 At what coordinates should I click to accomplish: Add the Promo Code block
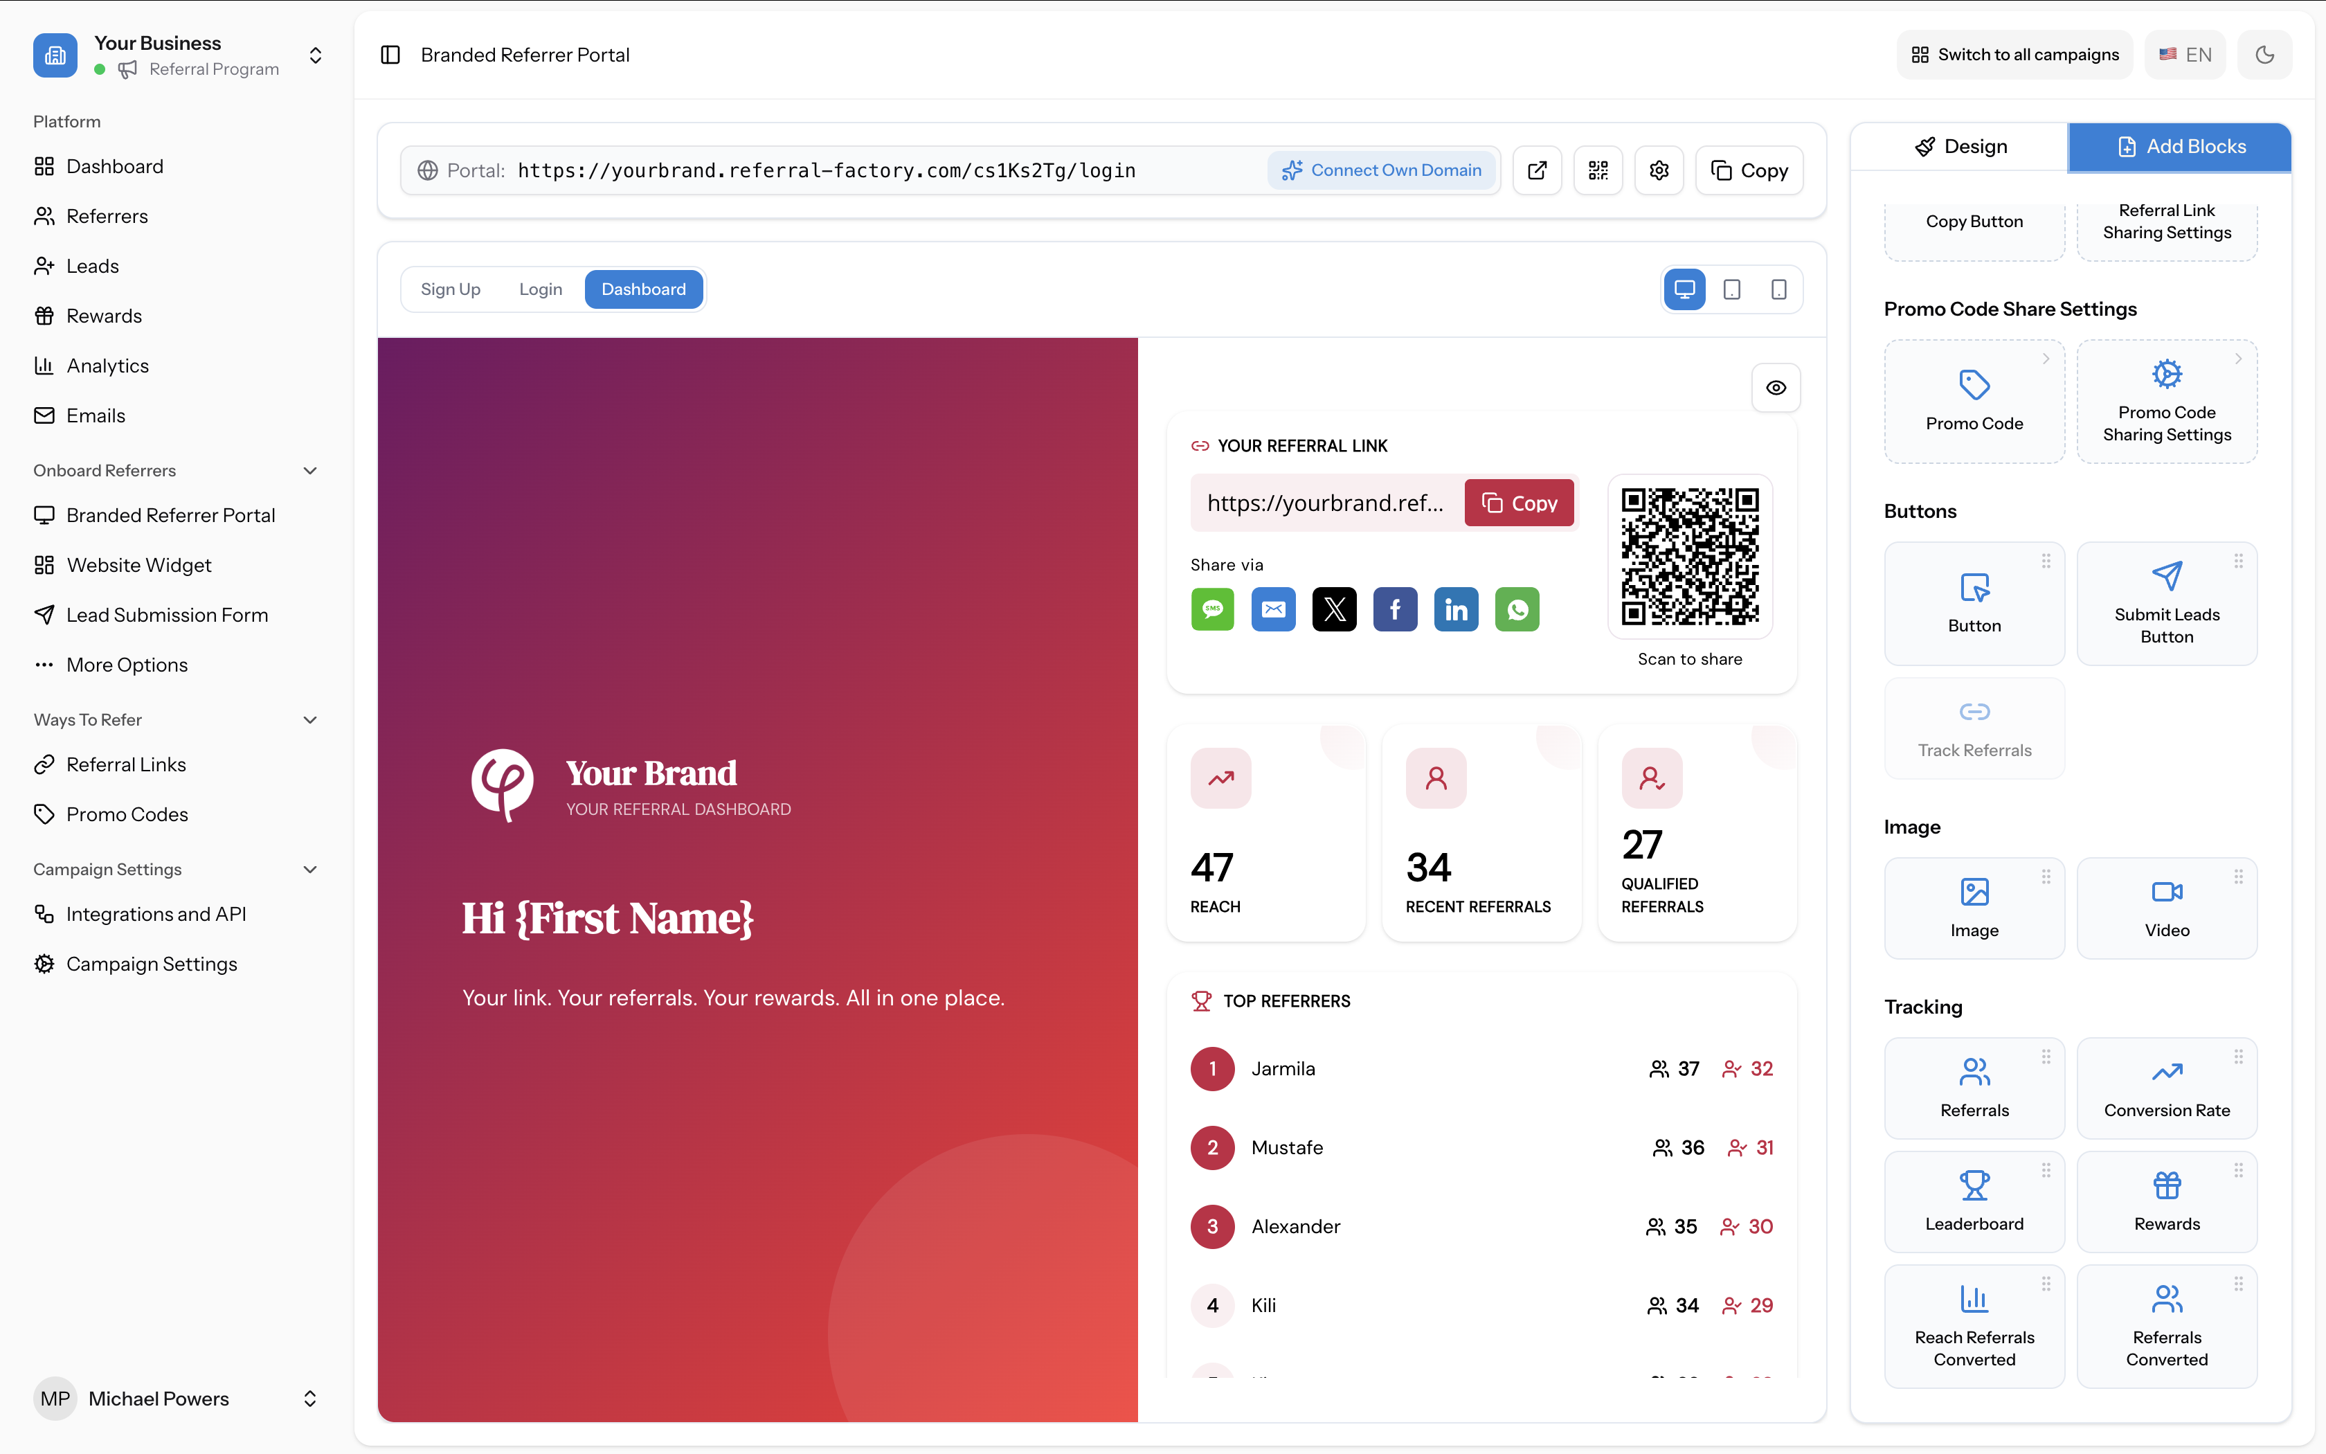1974,401
